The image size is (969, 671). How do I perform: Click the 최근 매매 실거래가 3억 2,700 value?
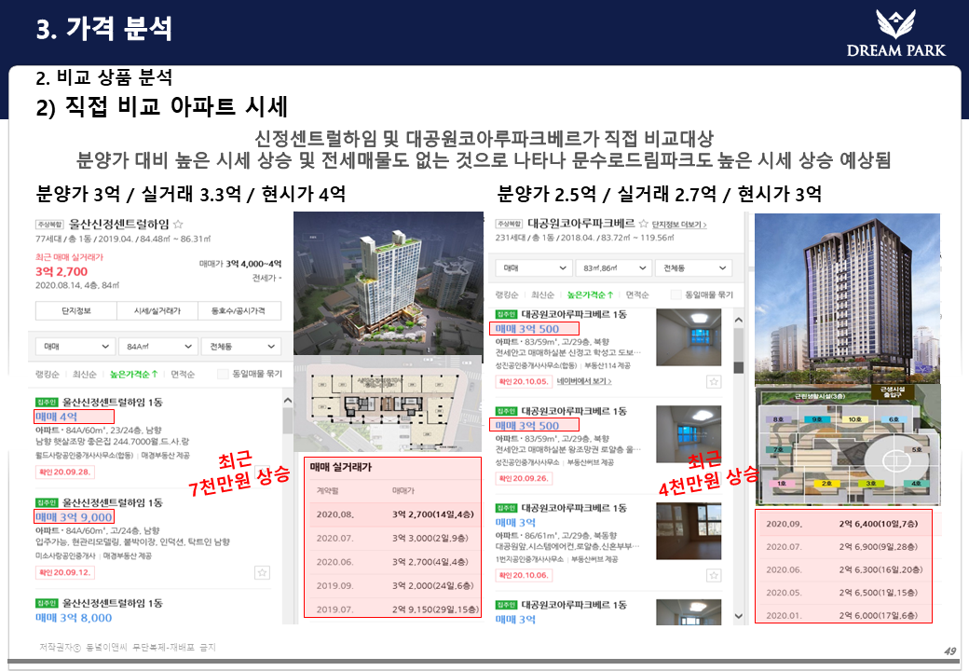[x=61, y=272]
